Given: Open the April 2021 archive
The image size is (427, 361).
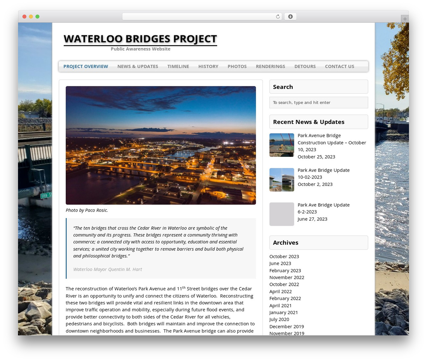Looking at the screenshot, I should (x=281, y=305).
